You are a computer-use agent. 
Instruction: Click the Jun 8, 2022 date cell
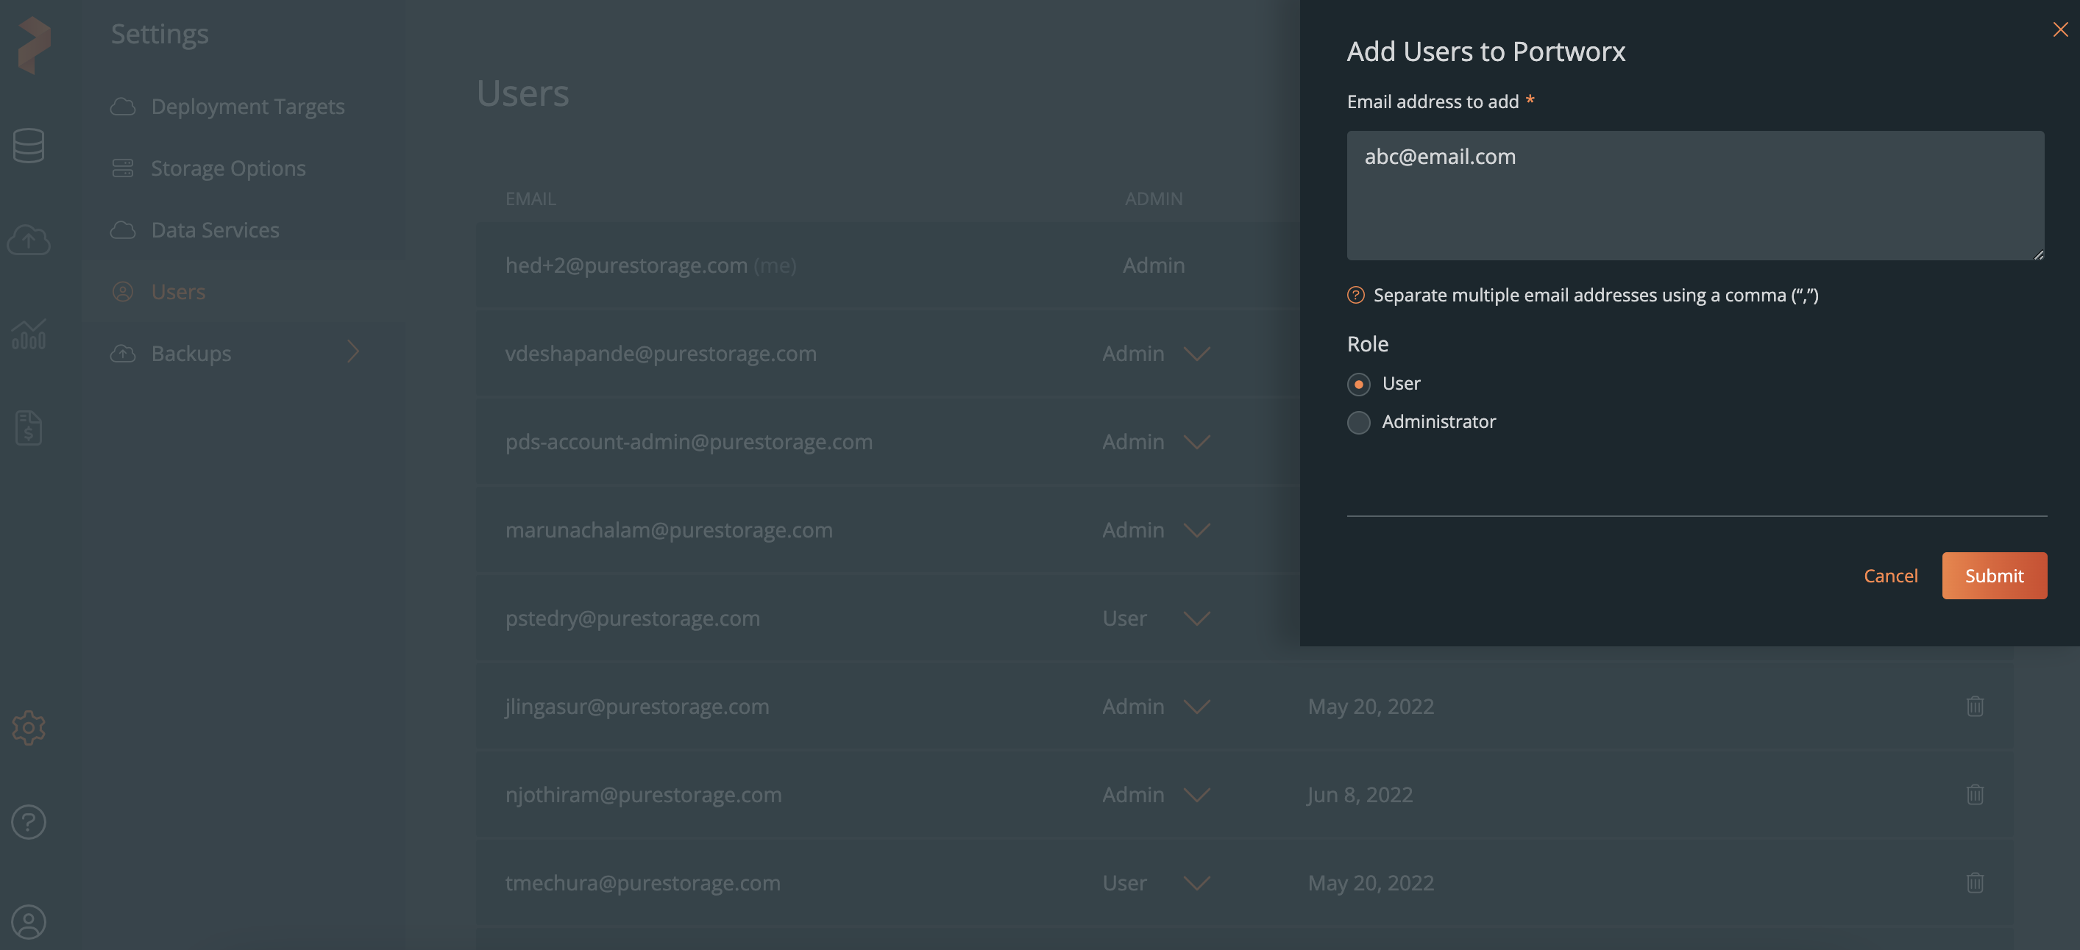tap(1360, 794)
